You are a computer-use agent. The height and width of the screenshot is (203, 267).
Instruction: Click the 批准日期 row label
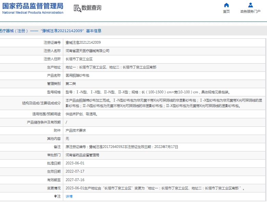pyautogui.click(x=54, y=163)
